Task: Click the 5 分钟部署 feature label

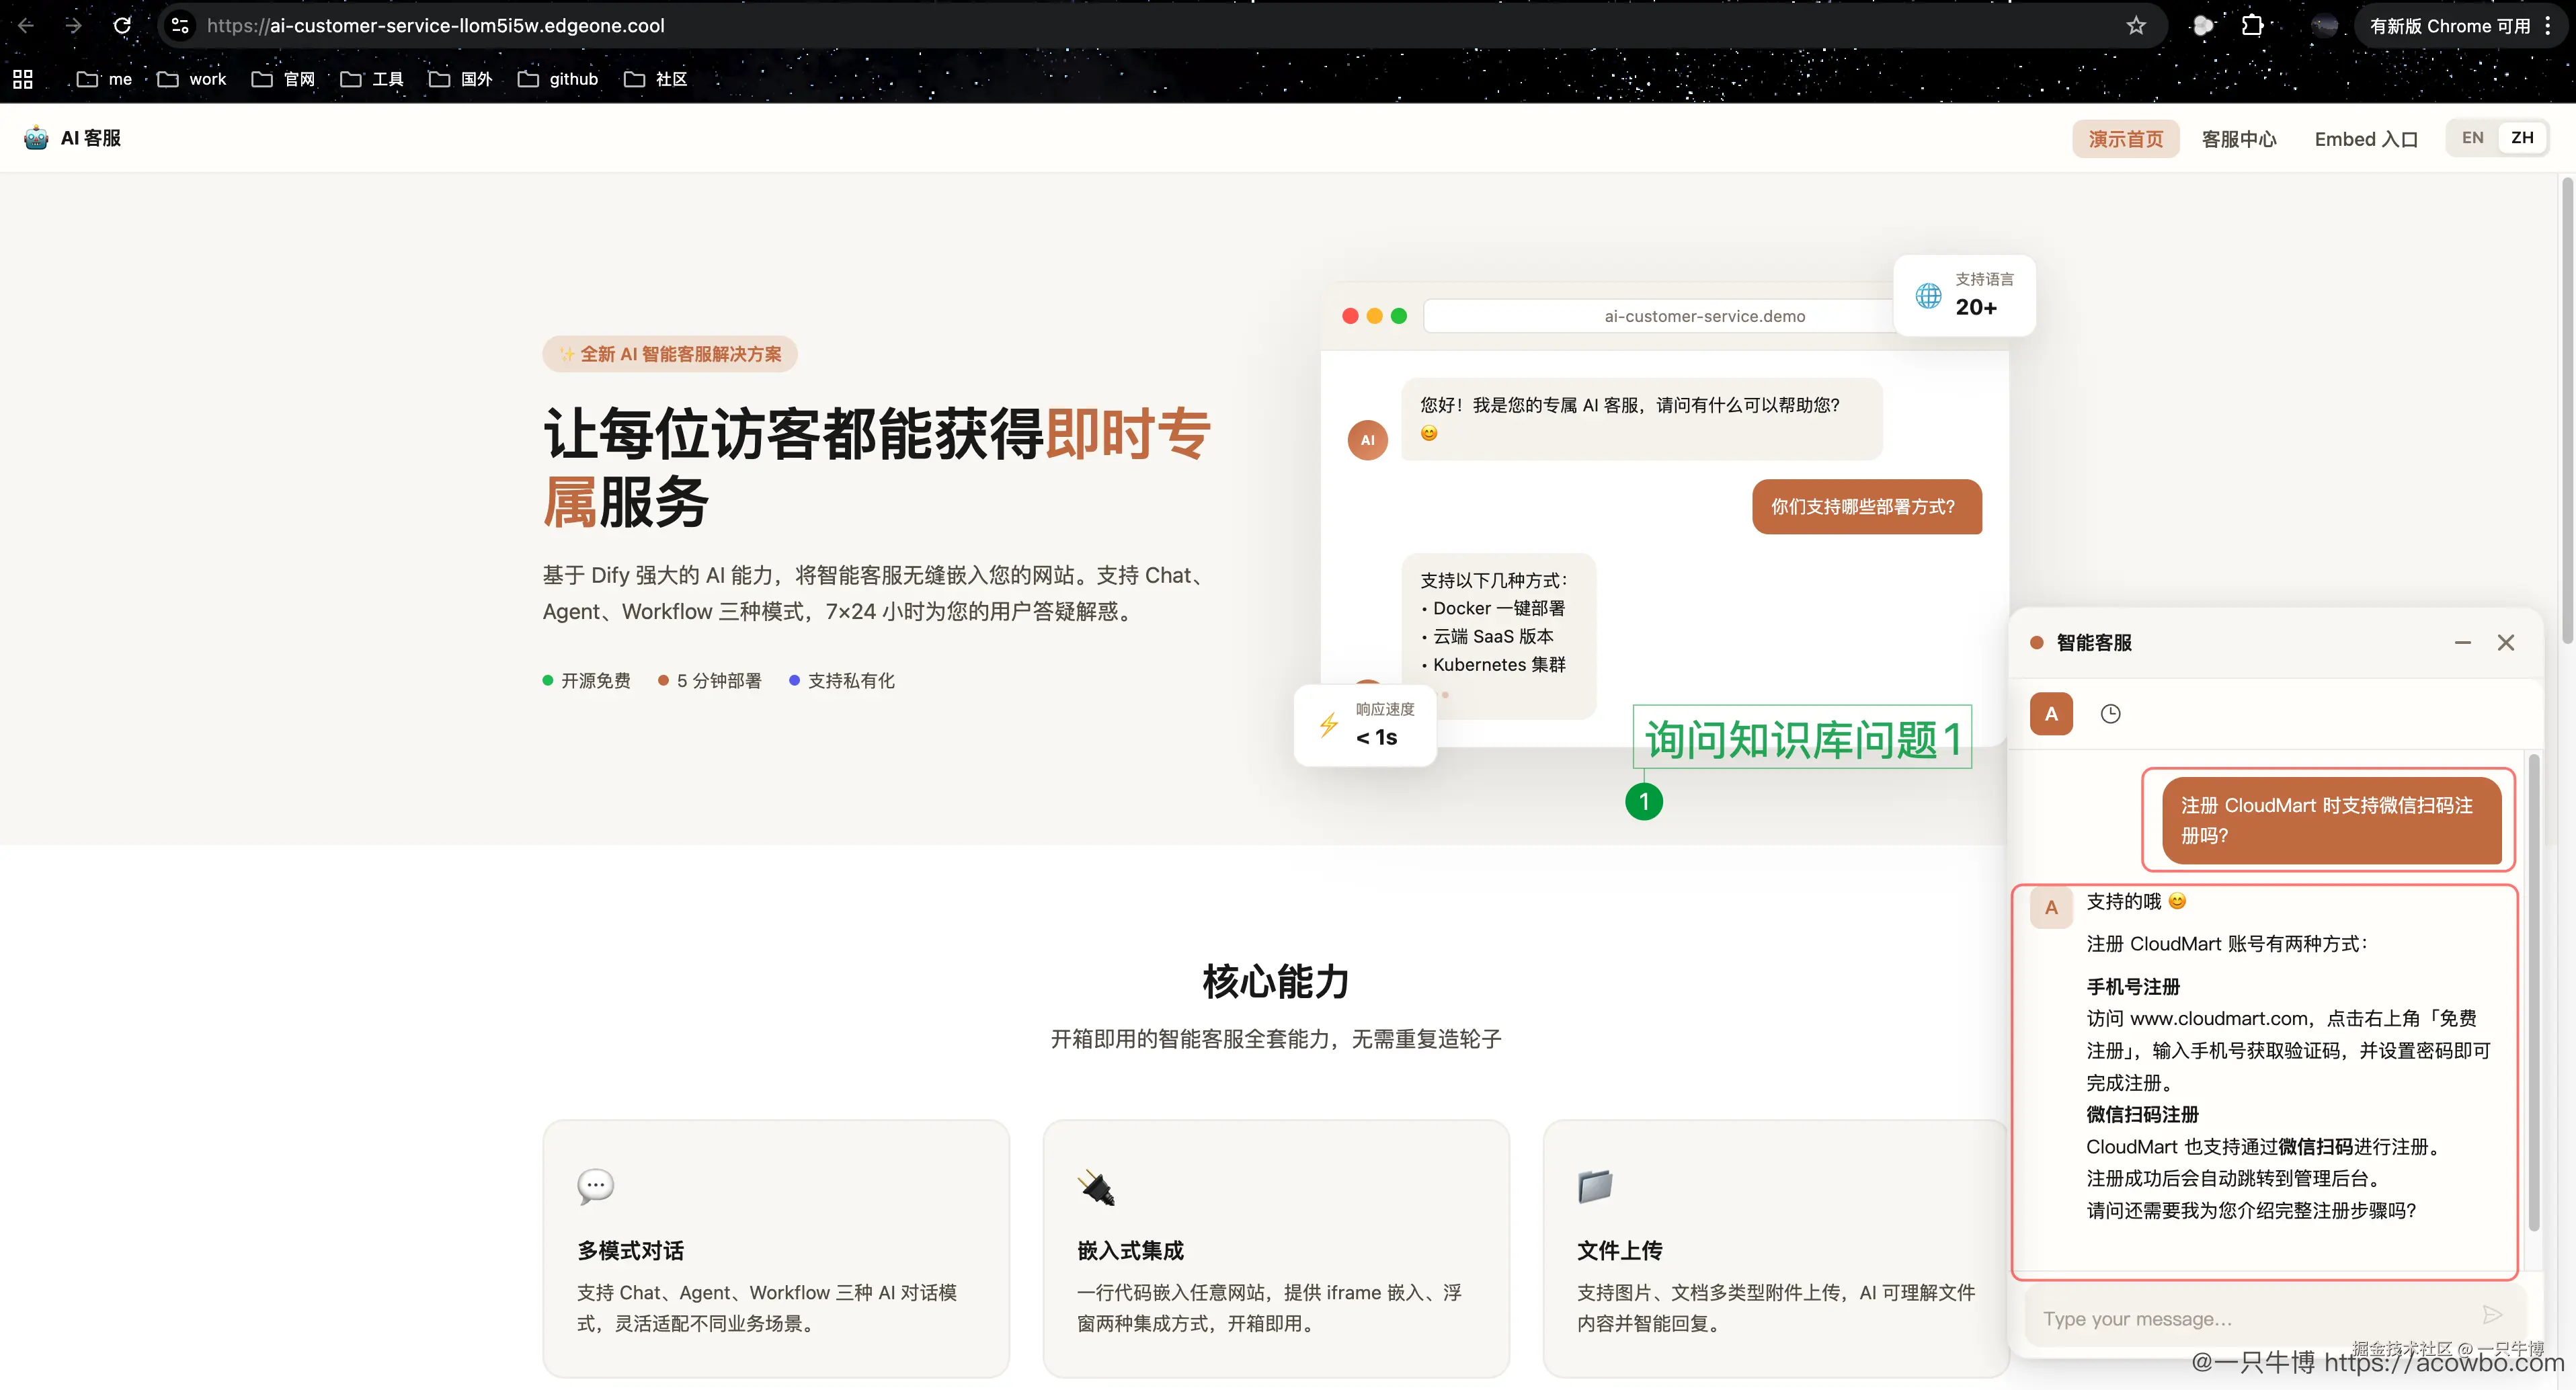Action: pos(719,681)
